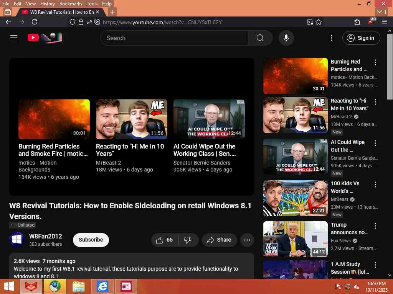Image resolution: width=393 pixels, height=294 pixels.
Task: Open the recent browsing view icon left of tabs
Action: pos(8,12)
